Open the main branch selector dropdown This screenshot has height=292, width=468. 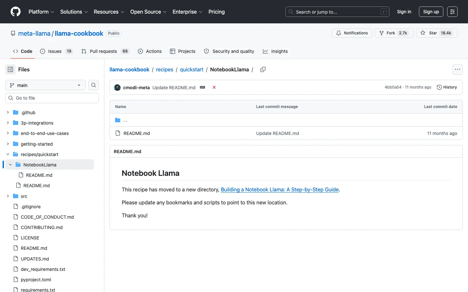tap(45, 85)
